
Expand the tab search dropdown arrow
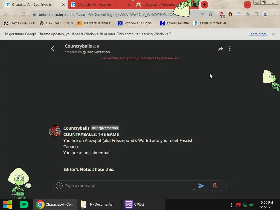point(247,5)
